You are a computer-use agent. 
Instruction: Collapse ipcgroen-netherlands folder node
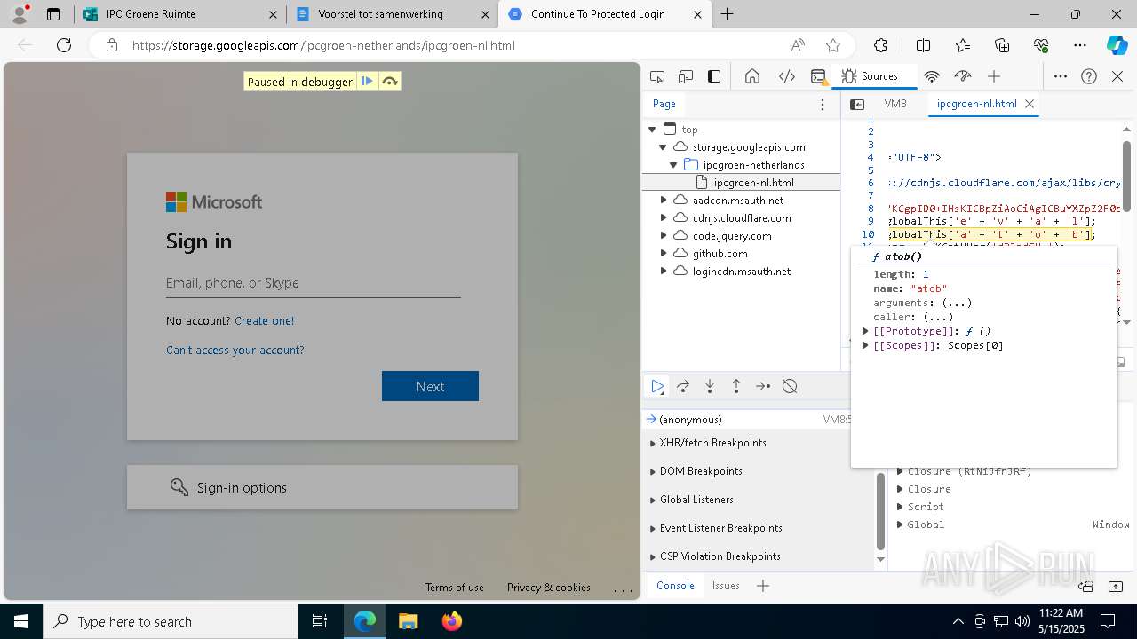(673, 165)
